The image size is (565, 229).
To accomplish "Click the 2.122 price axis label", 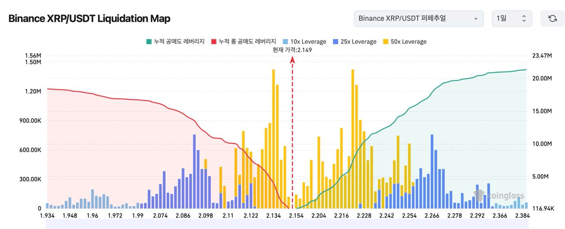I will point(251,216).
